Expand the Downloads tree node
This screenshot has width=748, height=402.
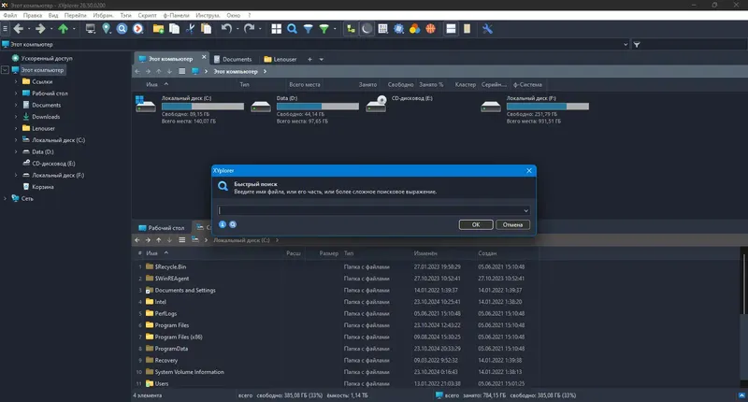[x=16, y=117]
